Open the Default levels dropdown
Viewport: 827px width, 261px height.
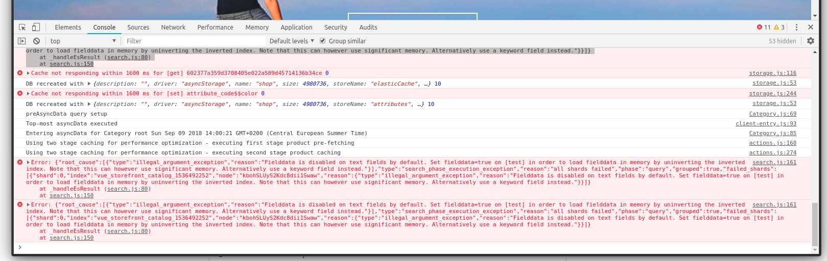click(x=292, y=41)
